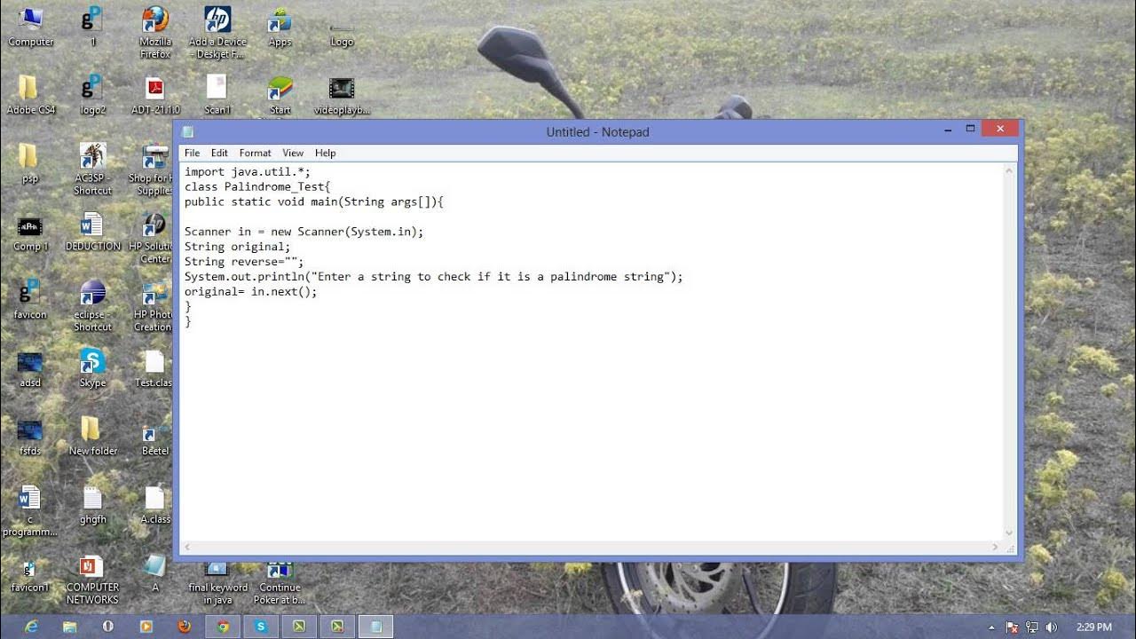Select the desktop icon labeled '1'
1136x639 pixels.
point(92,27)
